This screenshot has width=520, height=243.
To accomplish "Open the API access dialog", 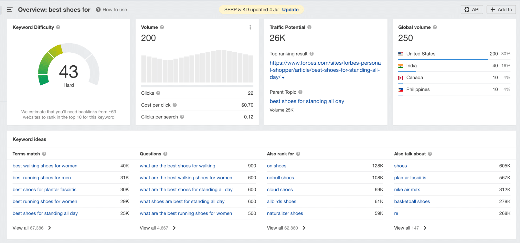I will click(472, 9).
